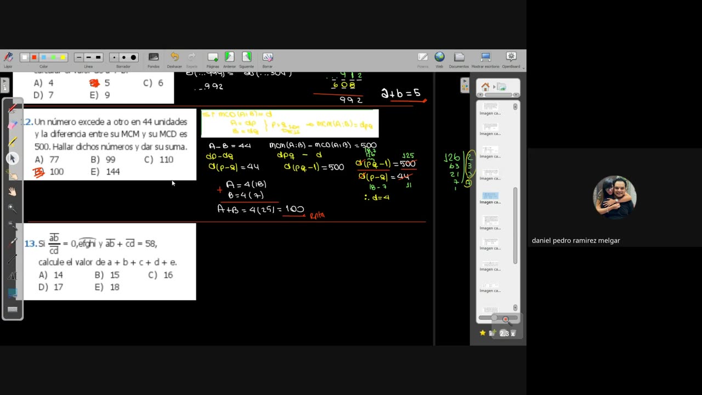
Task: Go to the previous page with Anterior
Action: [x=229, y=57]
